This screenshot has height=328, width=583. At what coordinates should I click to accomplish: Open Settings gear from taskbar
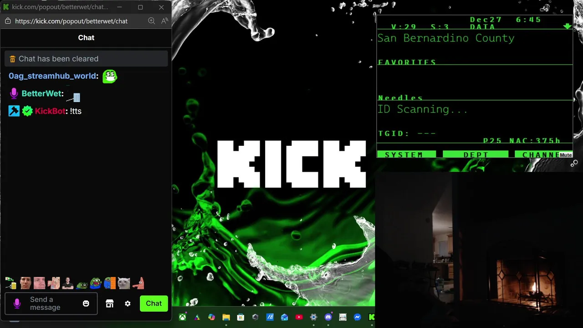pos(313,317)
